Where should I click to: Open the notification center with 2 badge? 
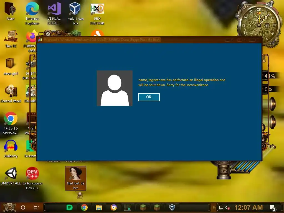pyautogui.click(x=273, y=208)
